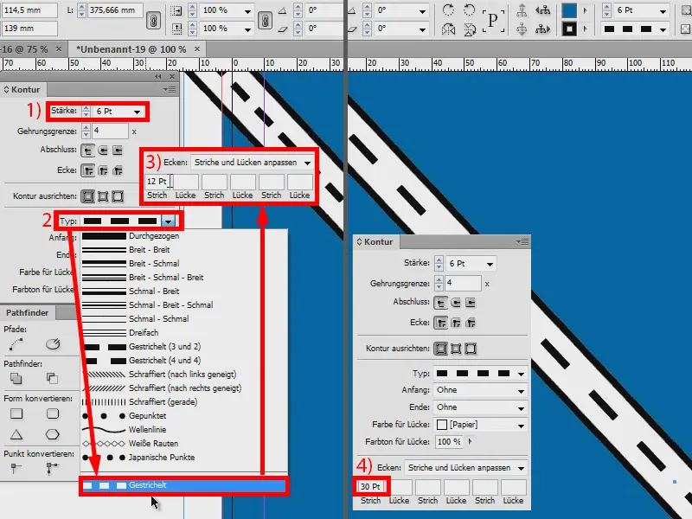Convert shape to triangle in Pathfinder panel
This screenshot has width=692, height=519.
[x=16, y=435]
